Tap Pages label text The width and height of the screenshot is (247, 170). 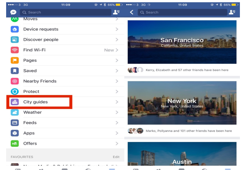(30, 60)
